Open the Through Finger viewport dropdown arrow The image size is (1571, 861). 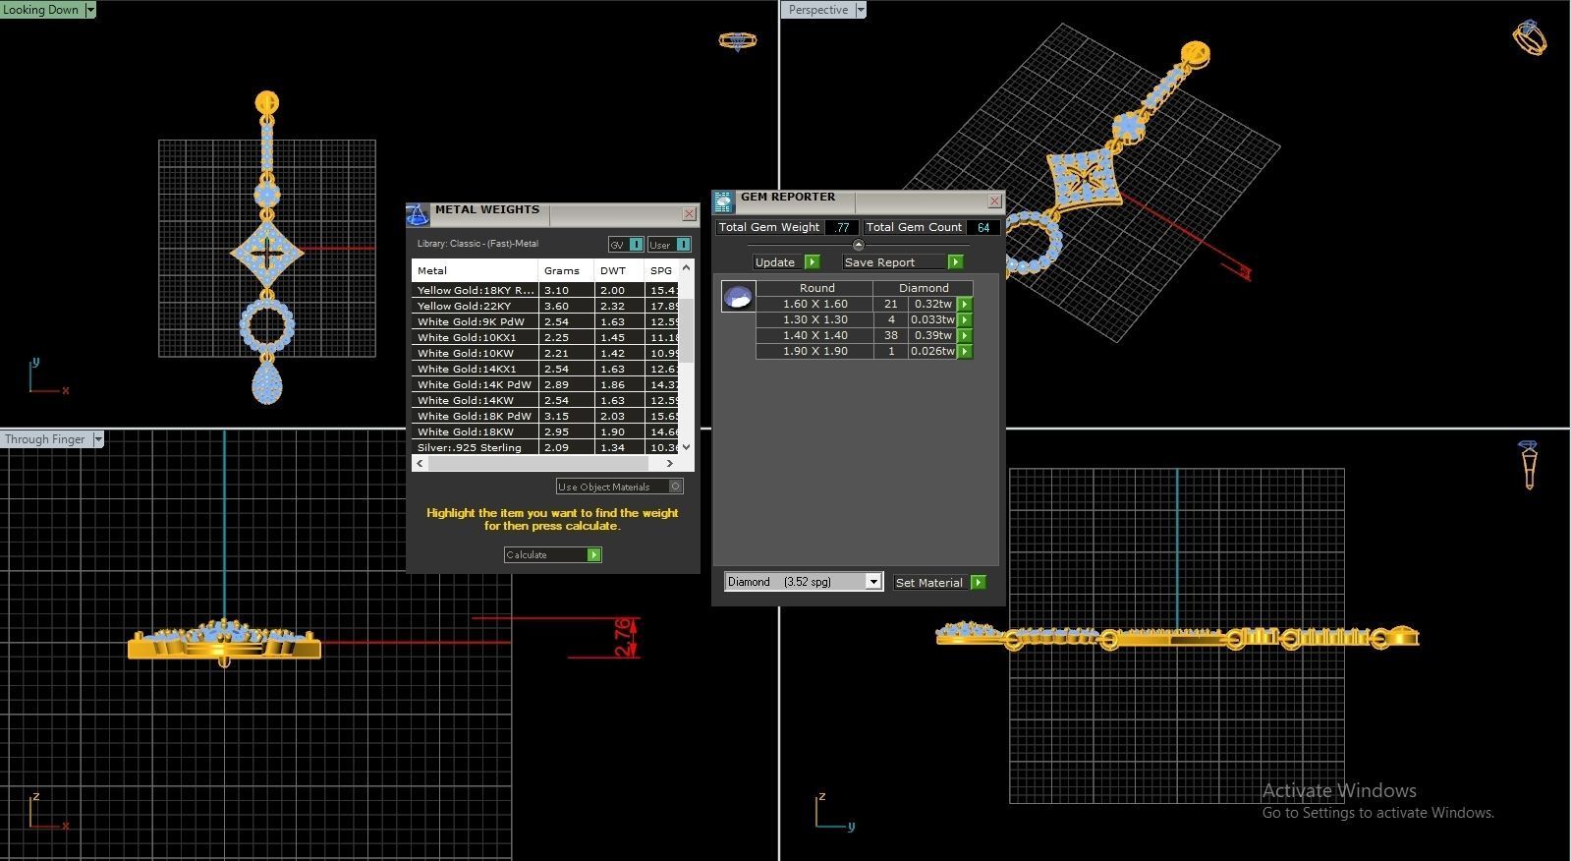click(x=98, y=439)
